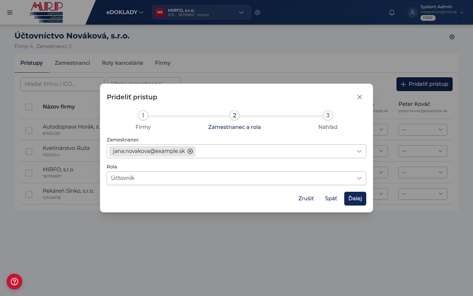The width and height of the screenshot is (473, 296).
Task: Open the Rola dropdown showing Účtovník
Action: (236, 178)
